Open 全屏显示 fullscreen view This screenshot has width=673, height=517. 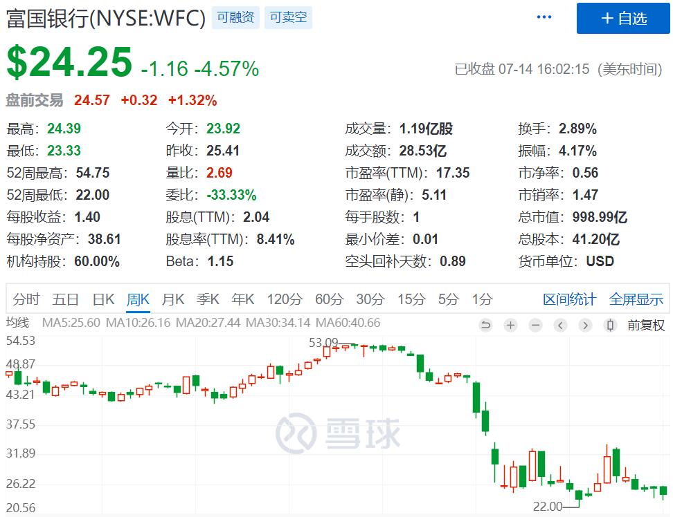(x=636, y=299)
